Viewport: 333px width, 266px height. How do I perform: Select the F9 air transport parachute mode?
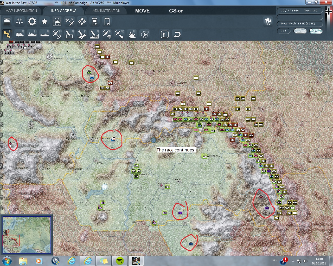pos(107,34)
